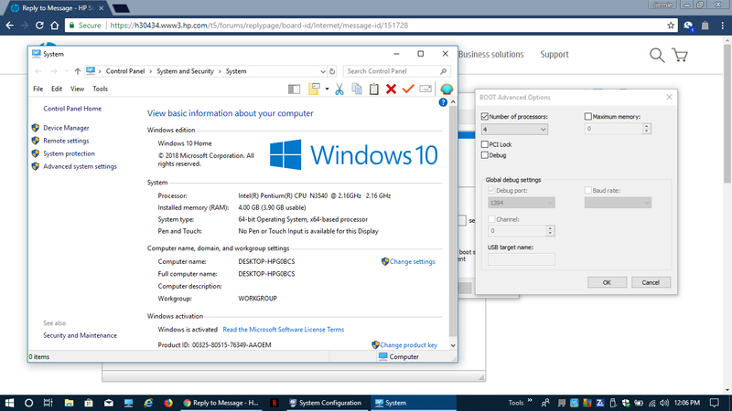
Task: Open HP Support navigation item
Action: click(x=554, y=55)
